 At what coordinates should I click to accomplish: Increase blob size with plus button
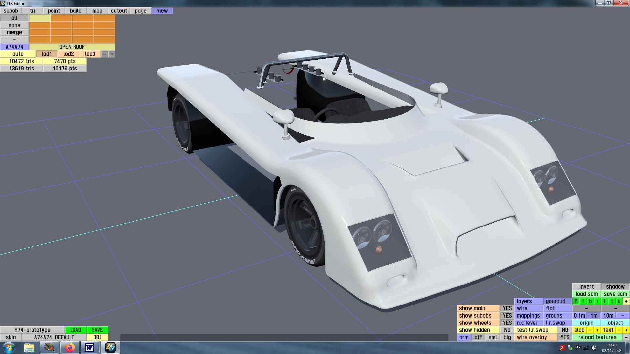[597, 330]
